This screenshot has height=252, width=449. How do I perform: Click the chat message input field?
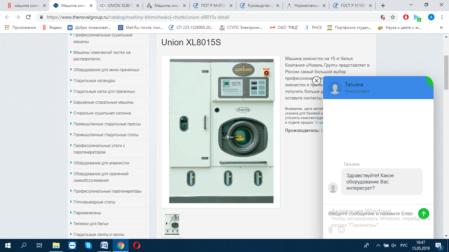pos(371,214)
